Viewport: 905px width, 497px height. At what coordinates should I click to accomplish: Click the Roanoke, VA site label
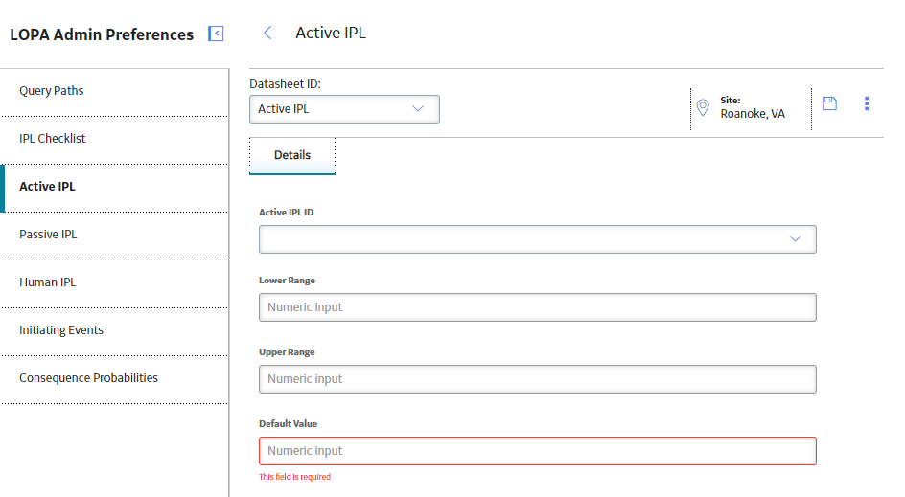click(752, 114)
